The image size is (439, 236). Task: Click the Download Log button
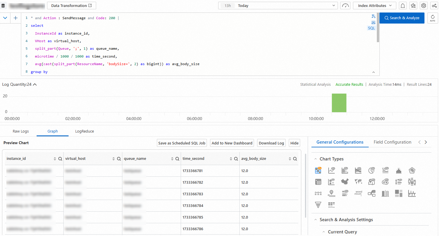pyautogui.click(x=271, y=143)
